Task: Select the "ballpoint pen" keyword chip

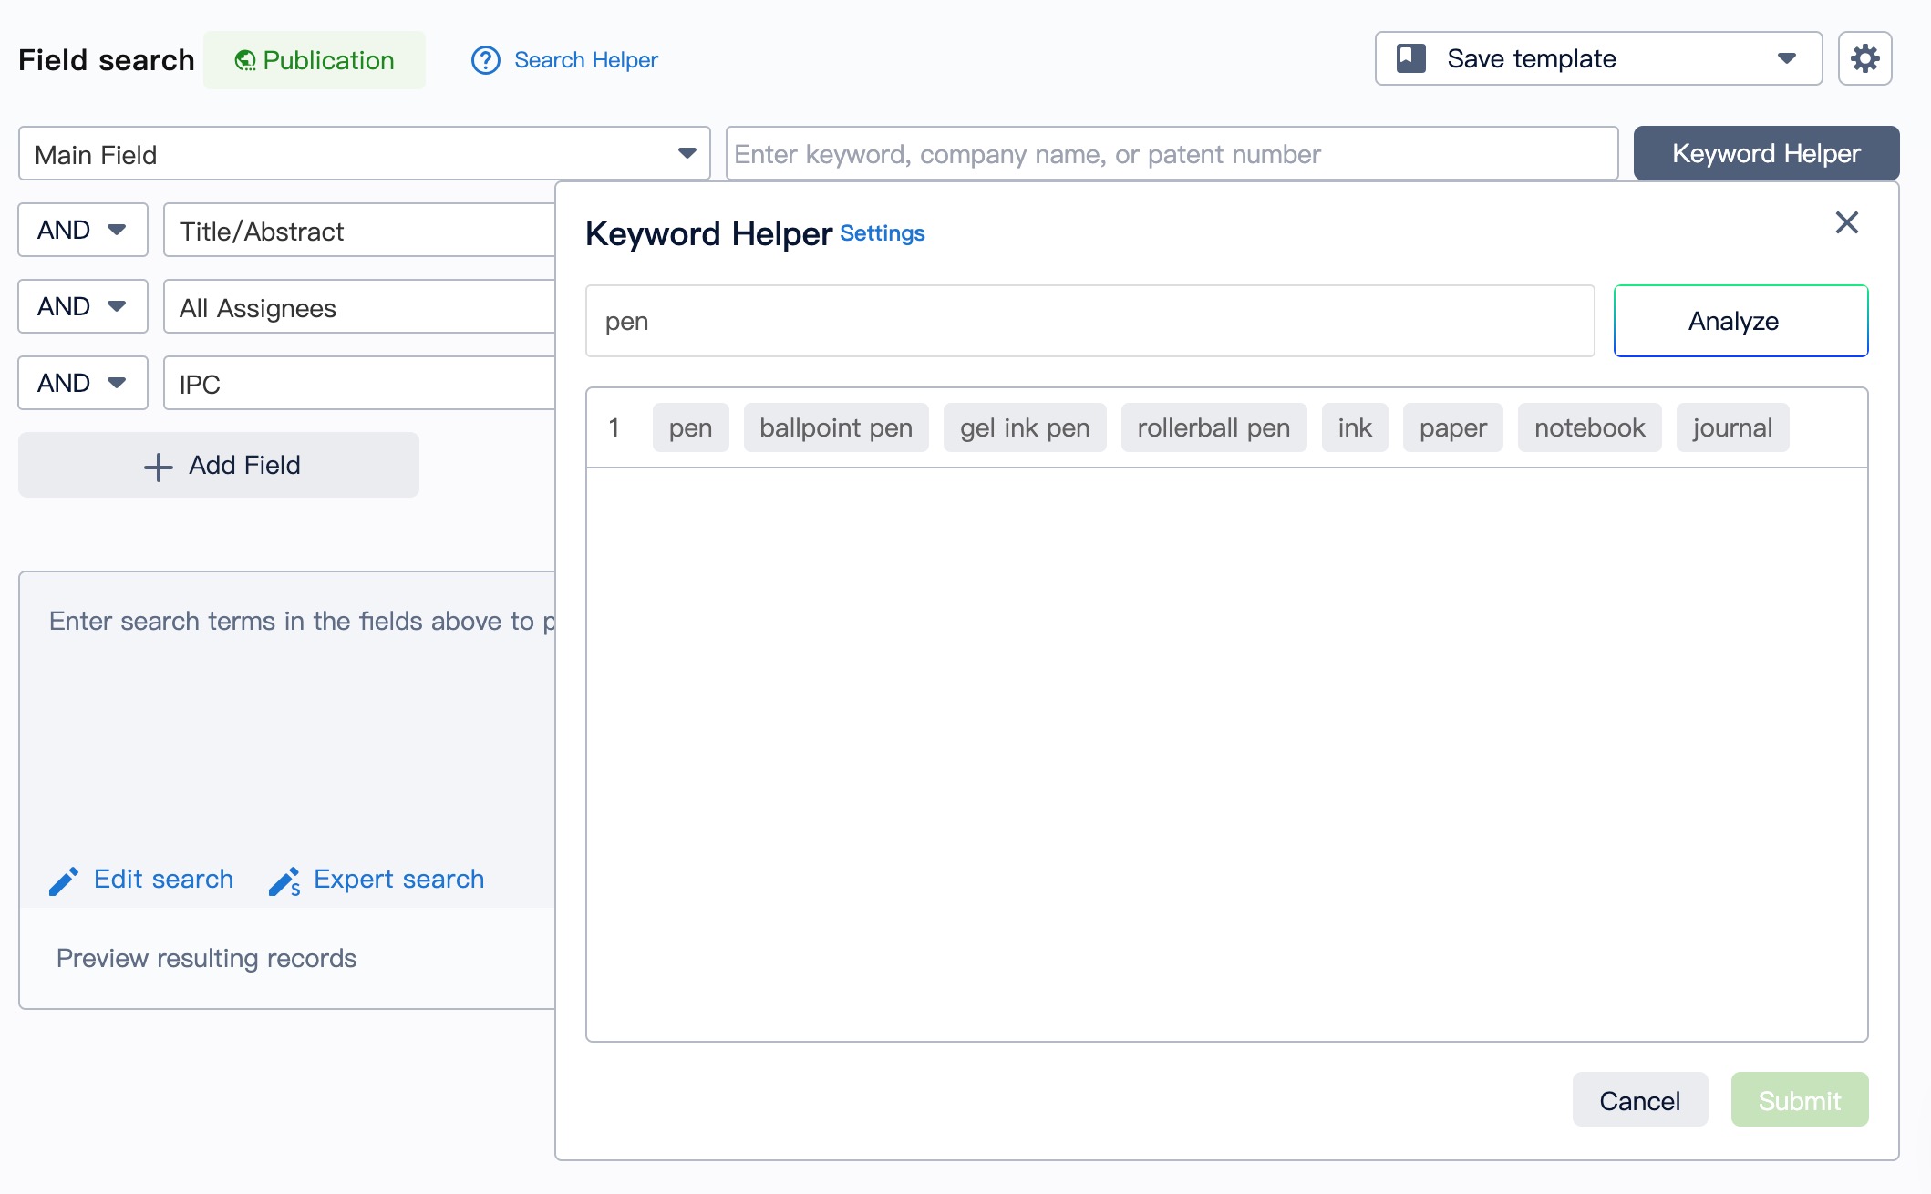Action: tap(835, 427)
